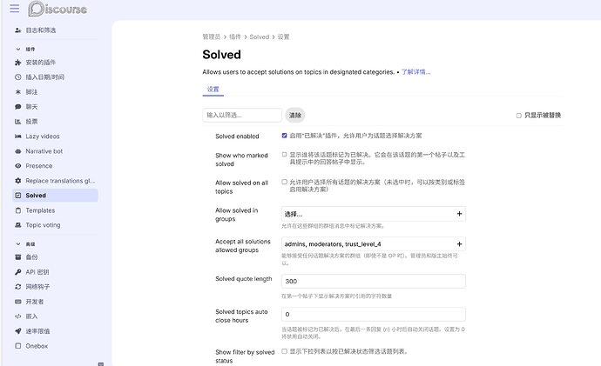Enable Show filter by solved status checkbox

[285, 351]
